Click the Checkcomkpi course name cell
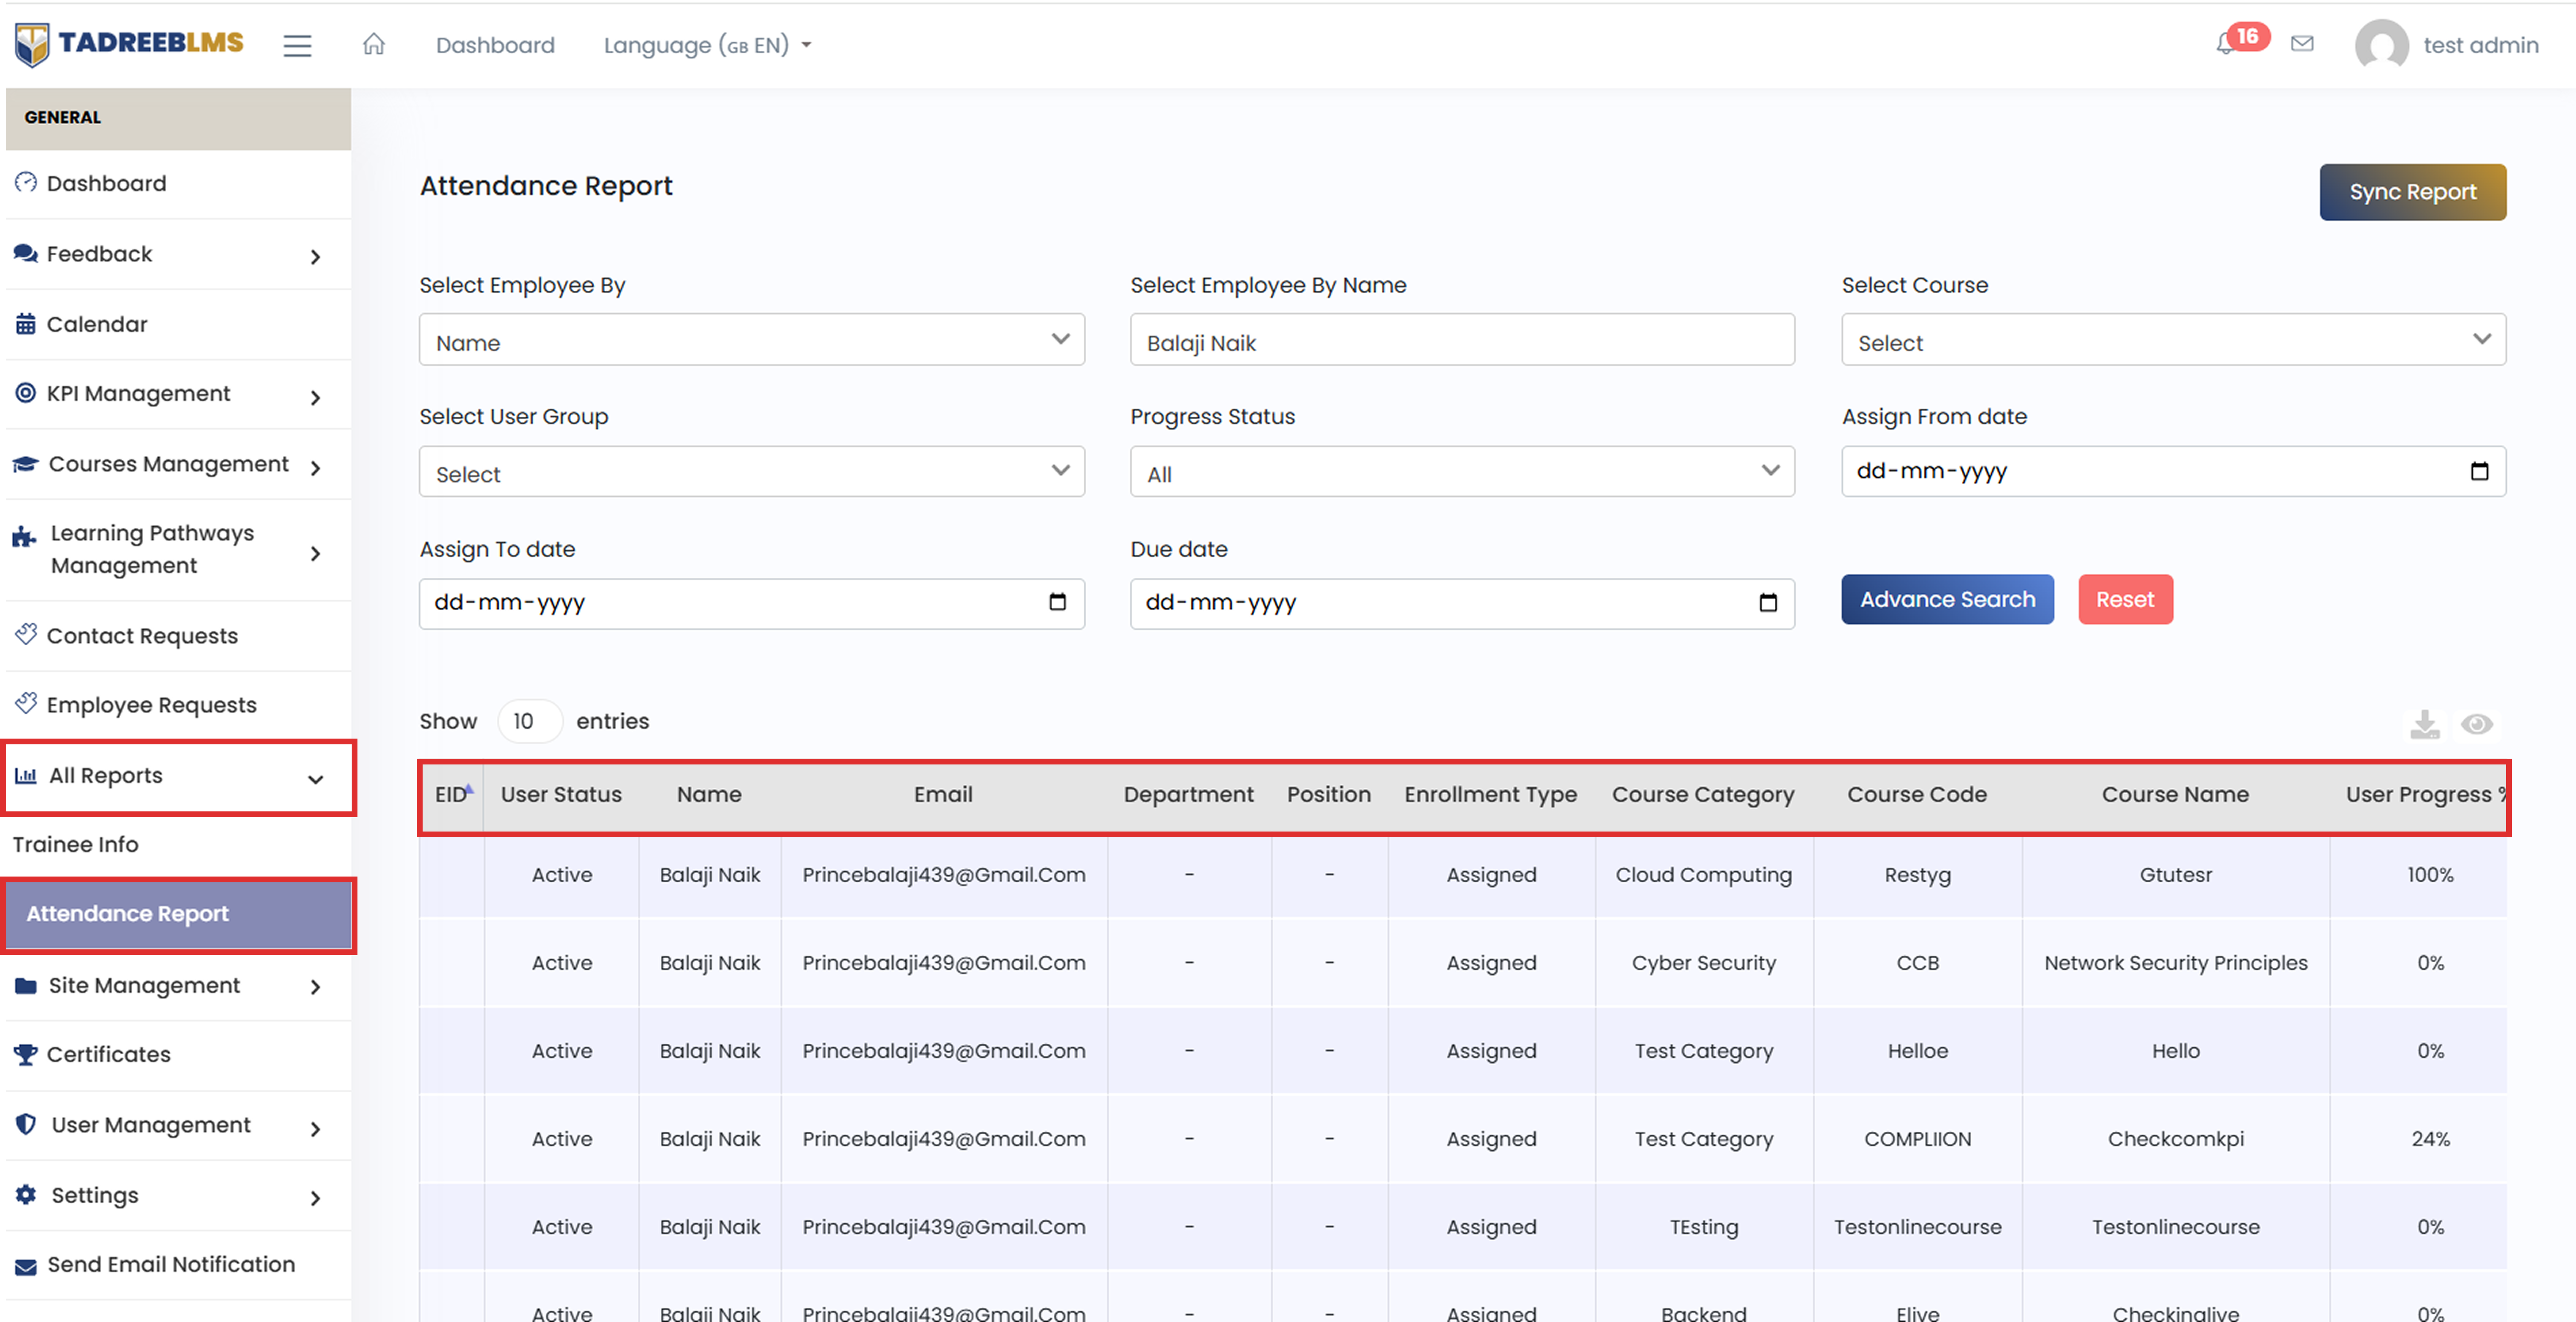This screenshot has height=1322, width=2576. tap(2175, 1139)
